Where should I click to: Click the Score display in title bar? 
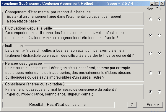[120, 4]
